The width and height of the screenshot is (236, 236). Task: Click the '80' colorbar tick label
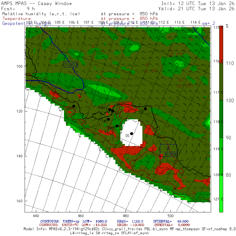pos(228,175)
